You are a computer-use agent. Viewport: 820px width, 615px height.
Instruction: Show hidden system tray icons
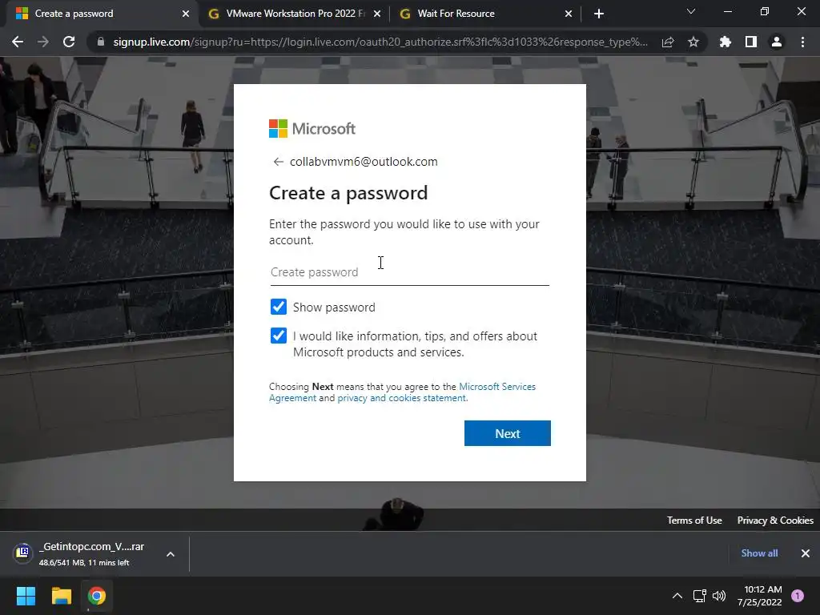[677, 596]
